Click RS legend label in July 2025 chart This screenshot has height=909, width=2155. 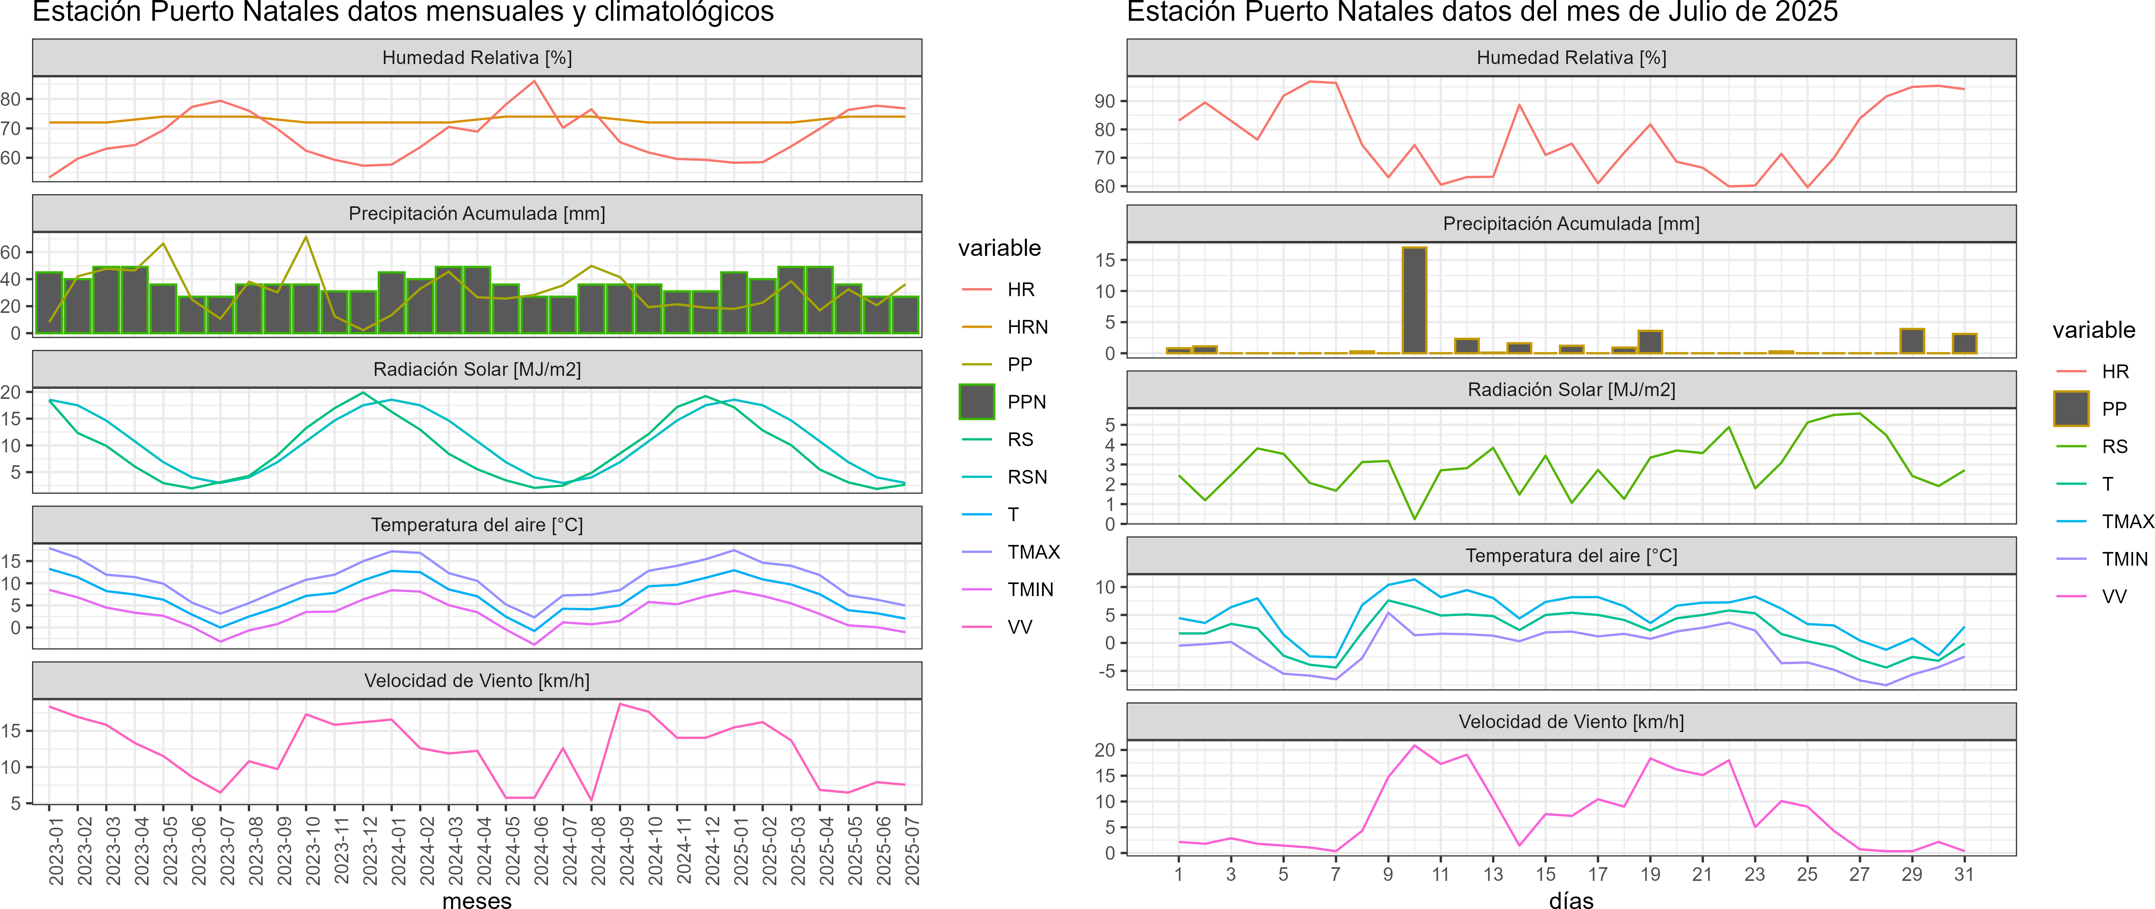tap(2115, 446)
